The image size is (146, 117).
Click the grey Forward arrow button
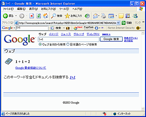(x=22, y=16)
